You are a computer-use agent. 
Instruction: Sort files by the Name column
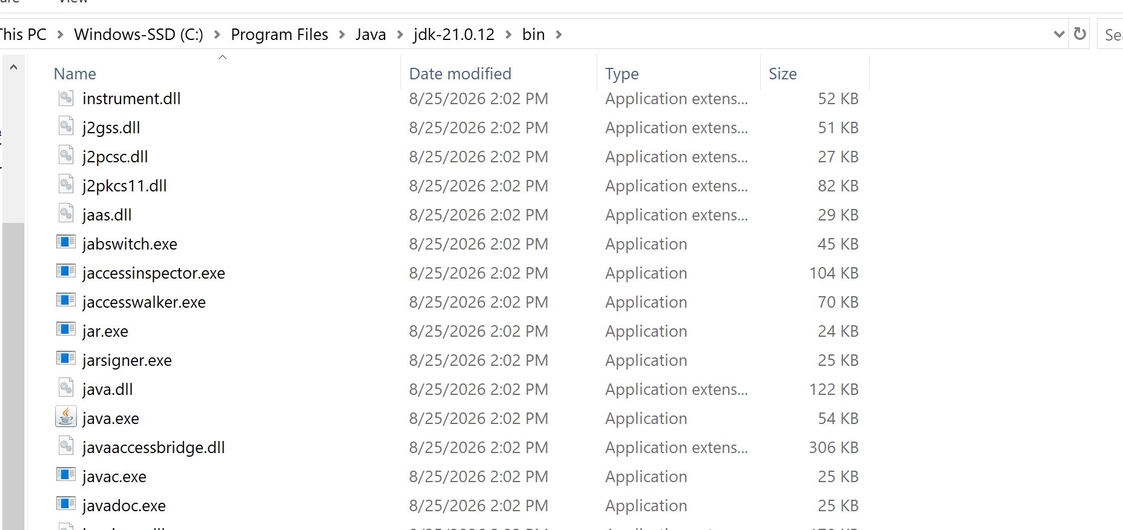pos(75,74)
